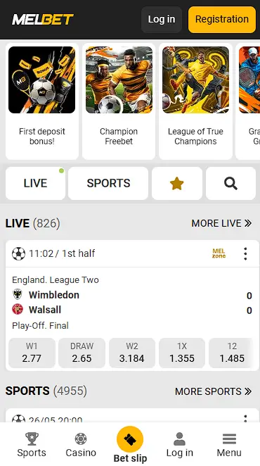Open three-dot options for Wimbledon match

click(x=245, y=253)
